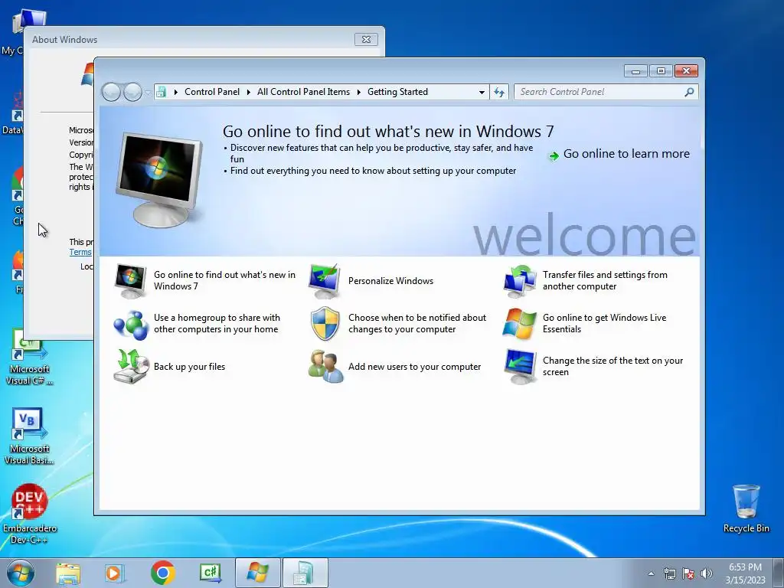Click the refresh button in the address bar
This screenshot has width=784, height=588.
click(499, 92)
